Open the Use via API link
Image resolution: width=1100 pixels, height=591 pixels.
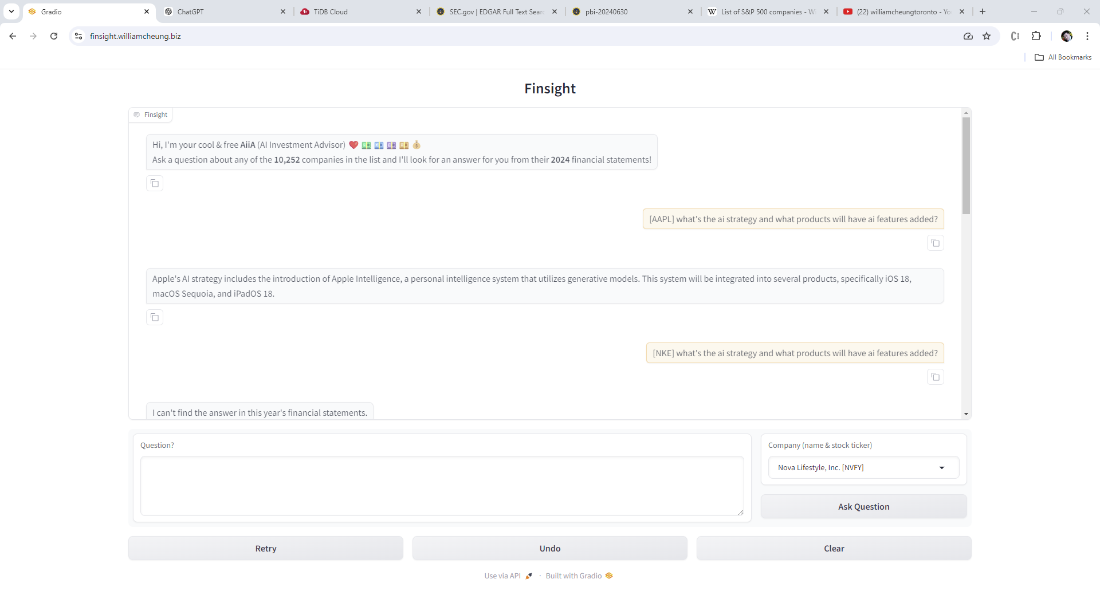click(x=509, y=576)
